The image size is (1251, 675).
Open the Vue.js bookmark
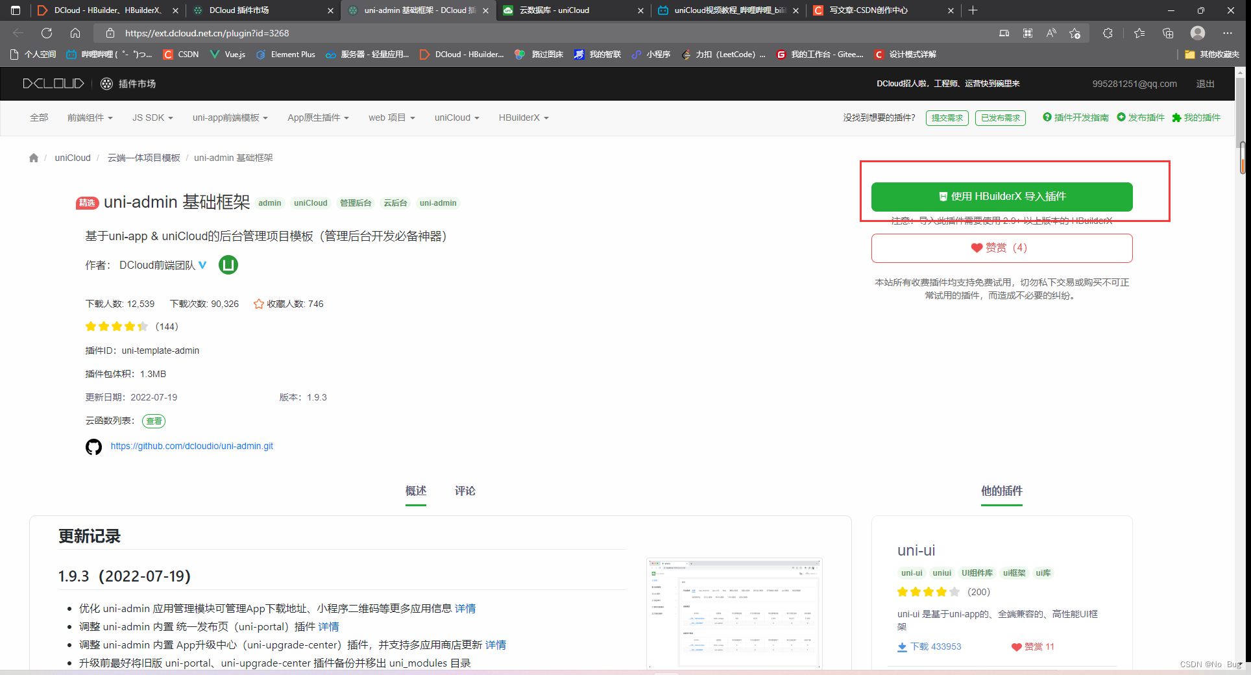[227, 55]
